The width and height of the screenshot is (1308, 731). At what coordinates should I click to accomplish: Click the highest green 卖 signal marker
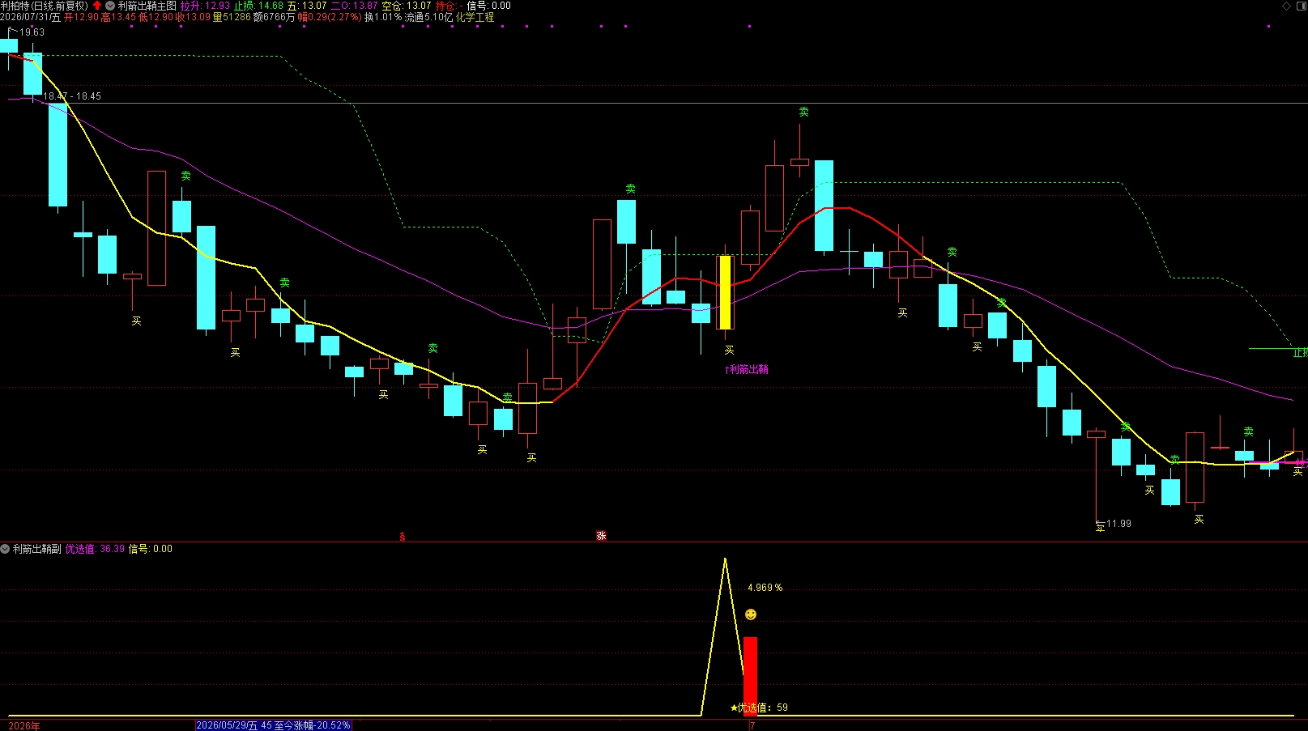(x=803, y=112)
